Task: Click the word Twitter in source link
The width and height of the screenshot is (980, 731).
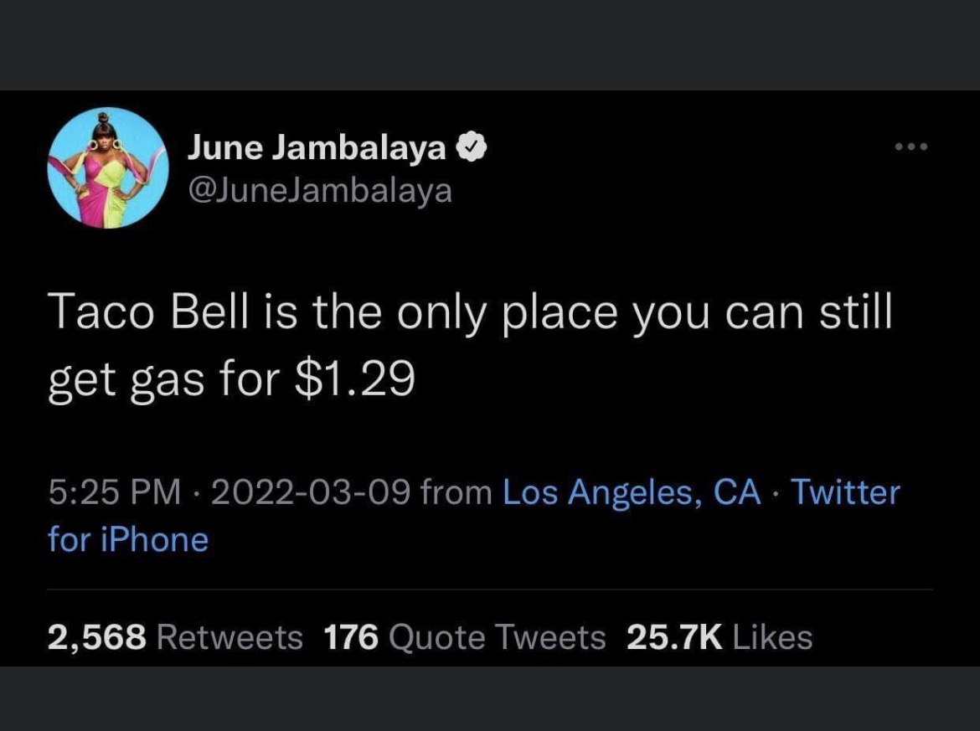Action: coord(846,492)
